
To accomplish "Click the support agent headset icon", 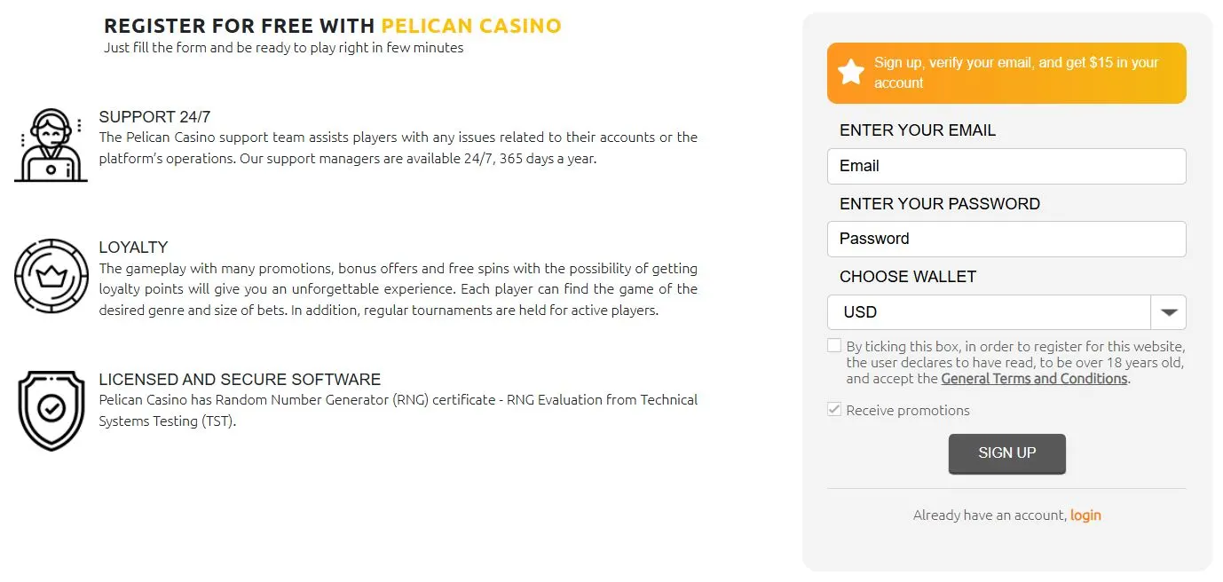I will [x=51, y=145].
